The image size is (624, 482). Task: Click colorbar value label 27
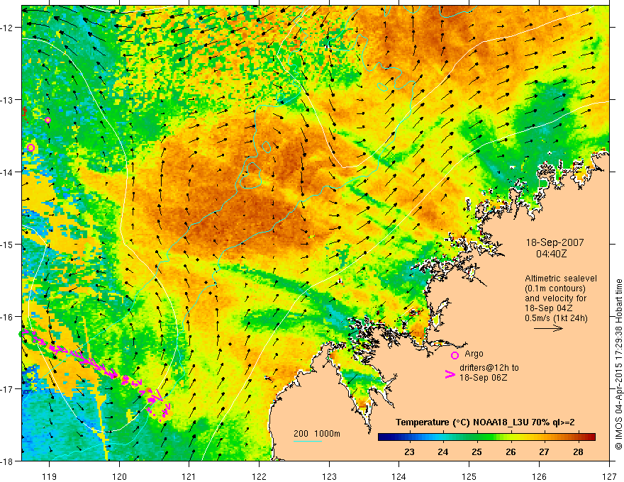(x=544, y=452)
